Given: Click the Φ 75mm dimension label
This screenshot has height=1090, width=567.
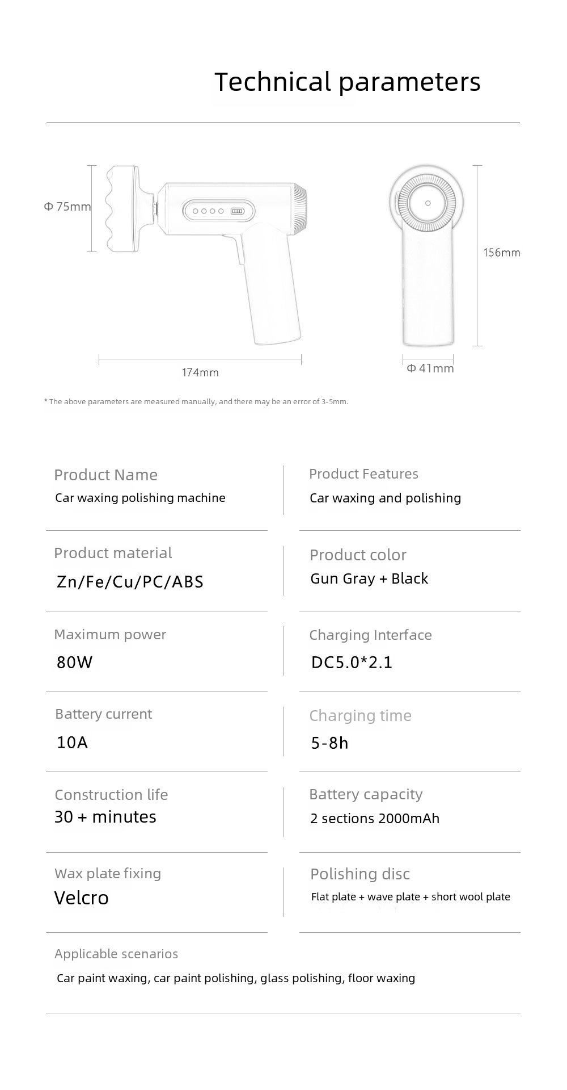Looking at the screenshot, I should [x=67, y=207].
